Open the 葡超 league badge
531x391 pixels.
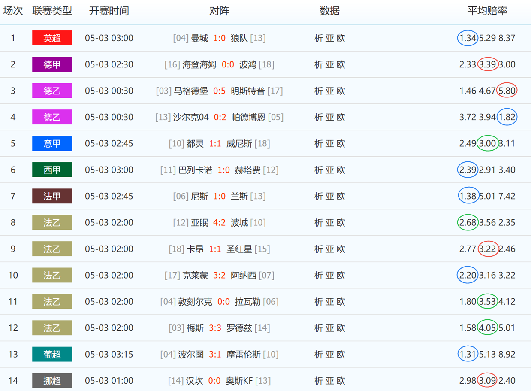pos(52,354)
